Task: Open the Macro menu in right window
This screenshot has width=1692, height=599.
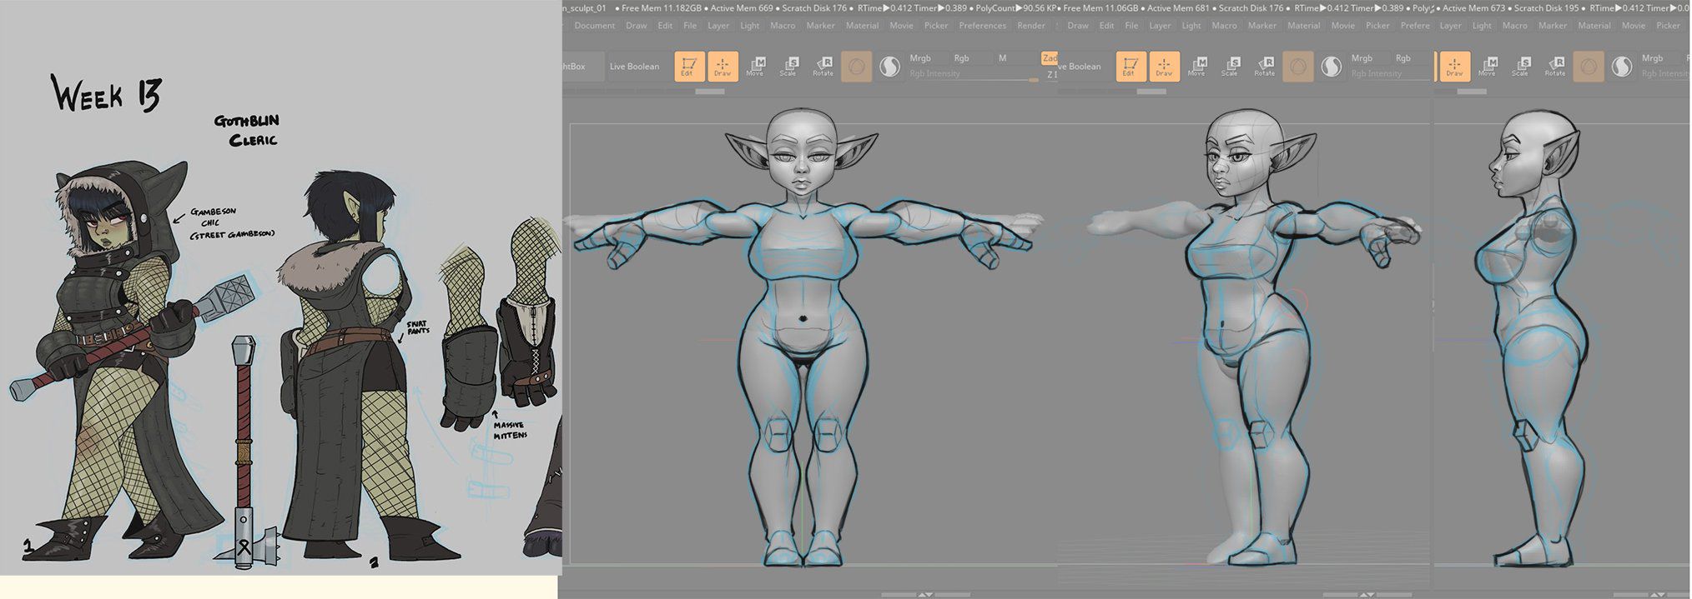Action: [x=1515, y=26]
